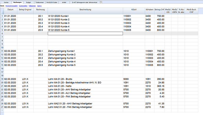This screenshot has width=203, height=115.
Task: Open the MwSt/USt komplett view
Action: point(11,6)
